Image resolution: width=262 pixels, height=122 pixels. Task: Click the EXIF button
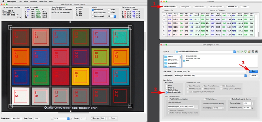pyautogui.click(x=19, y=18)
